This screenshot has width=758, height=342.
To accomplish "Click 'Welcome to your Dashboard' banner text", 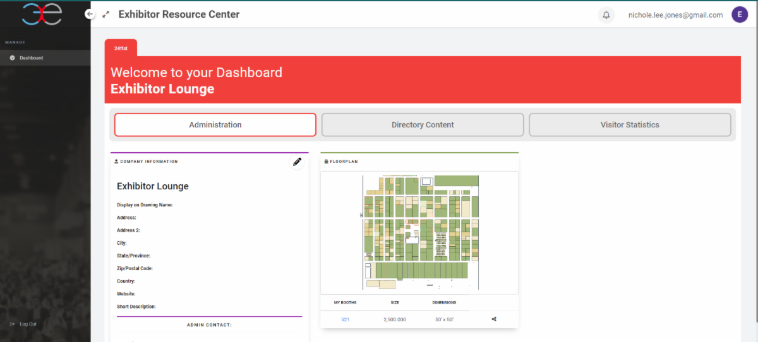I will pyautogui.click(x=196, y=72).
